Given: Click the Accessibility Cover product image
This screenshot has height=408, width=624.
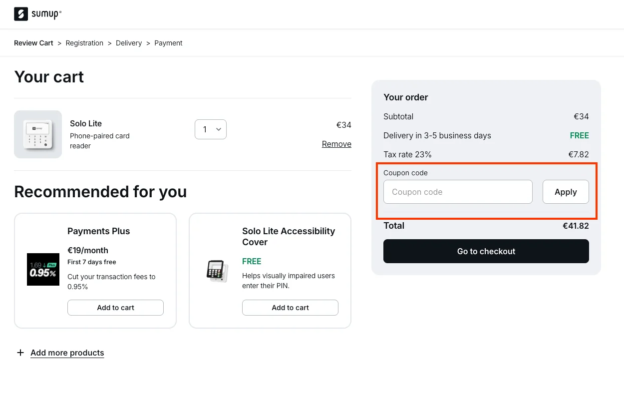Looking at the screenshot, I should (217, 271).
